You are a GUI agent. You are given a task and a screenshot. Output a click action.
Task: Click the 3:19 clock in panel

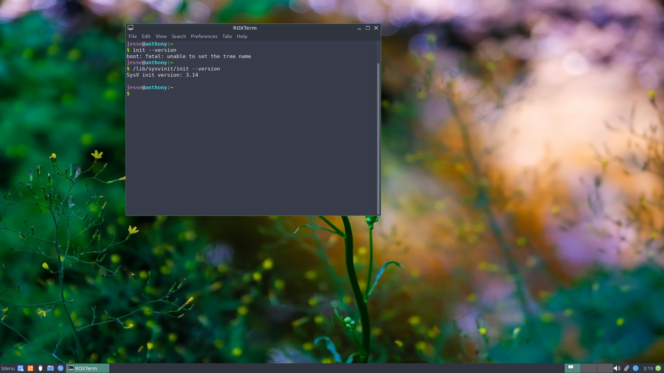coord(648,369)
